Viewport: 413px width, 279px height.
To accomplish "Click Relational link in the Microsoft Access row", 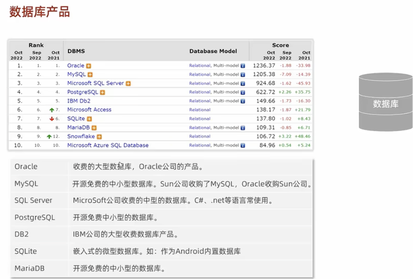I will tap(200, 110).
